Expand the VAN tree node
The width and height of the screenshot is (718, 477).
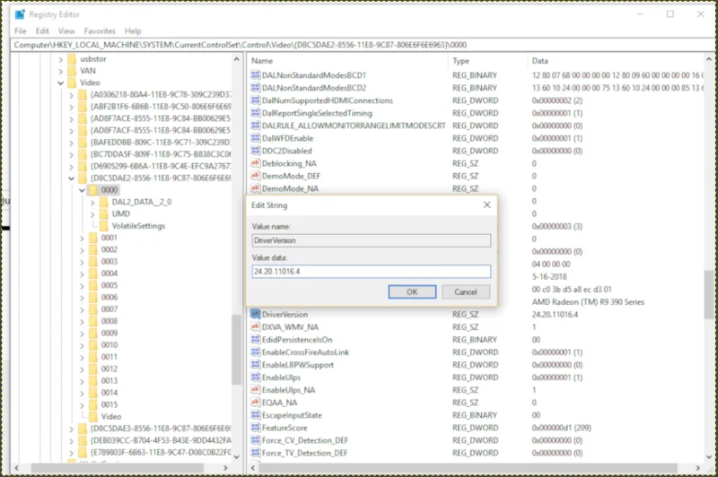point(61,71)
